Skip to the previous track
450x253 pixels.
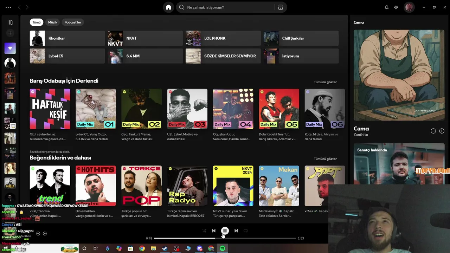214,231
